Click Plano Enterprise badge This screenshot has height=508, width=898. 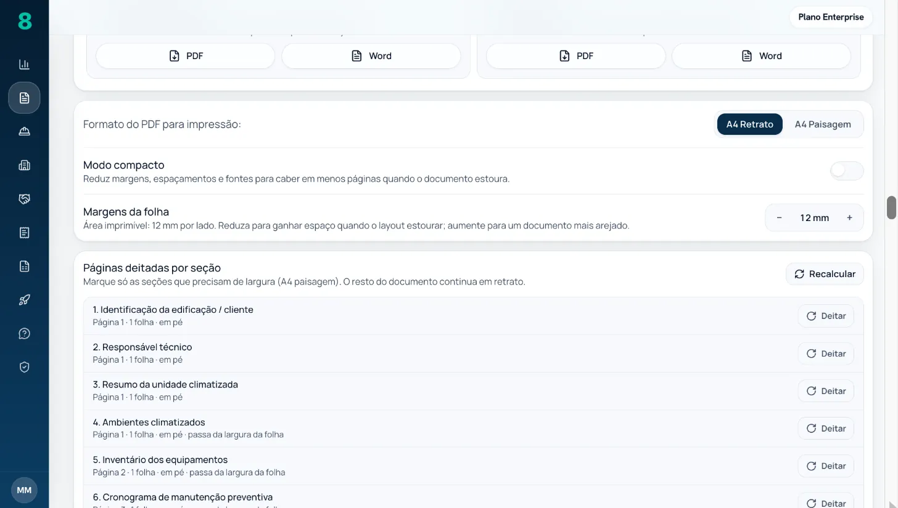[831, 17]
